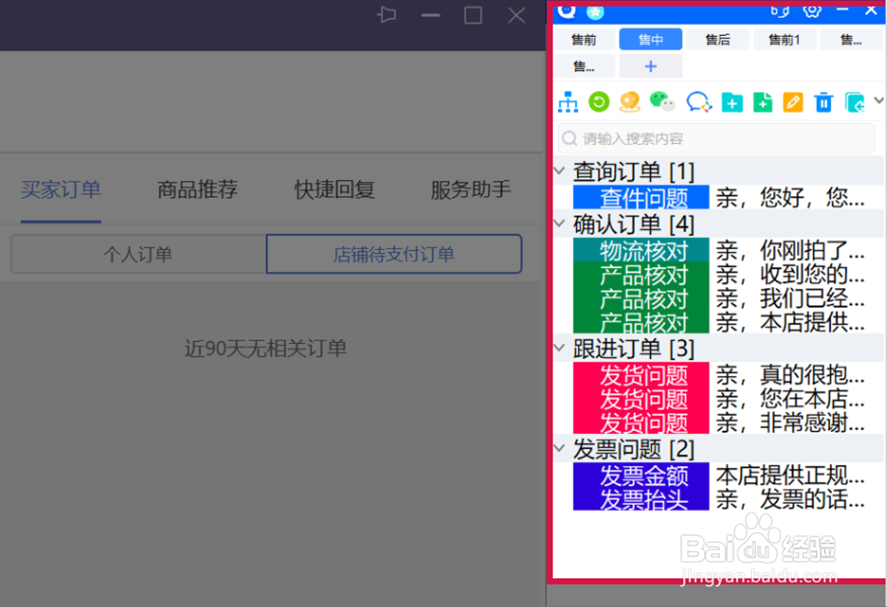Select the 发票金额 reply entry
The image size is (887, 607).
coord(641,475)
